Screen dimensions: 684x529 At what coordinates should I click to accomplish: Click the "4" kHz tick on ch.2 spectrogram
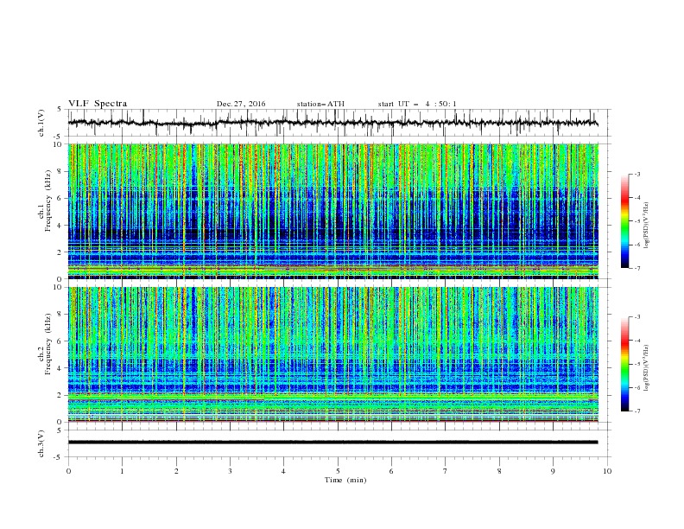[x=60, y=368]
